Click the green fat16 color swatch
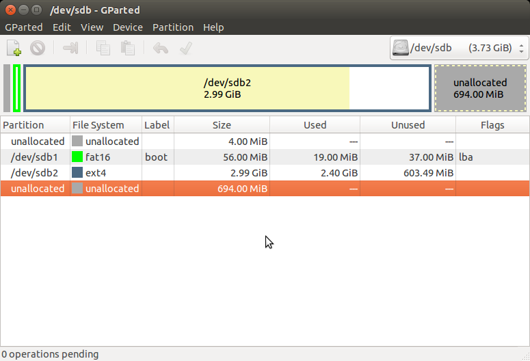 [x=77, y=157]
